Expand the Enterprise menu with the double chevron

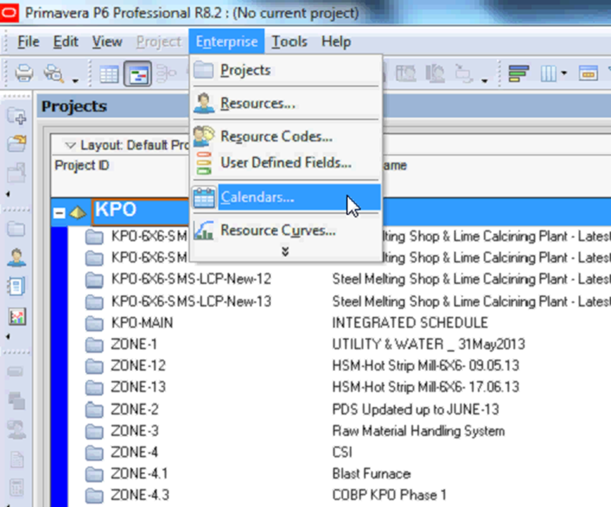[x=285, y=252]
